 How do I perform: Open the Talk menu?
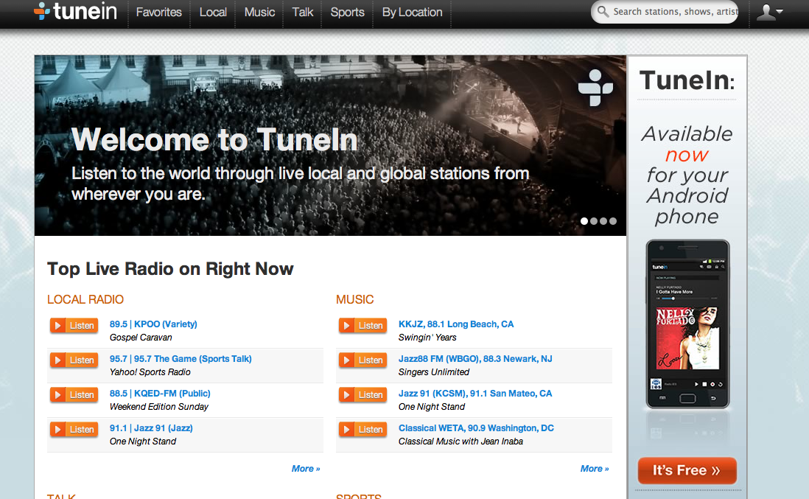click(x=302, y=12)
